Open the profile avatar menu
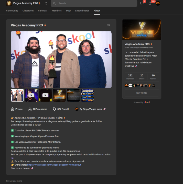 (x=158, y=3)
